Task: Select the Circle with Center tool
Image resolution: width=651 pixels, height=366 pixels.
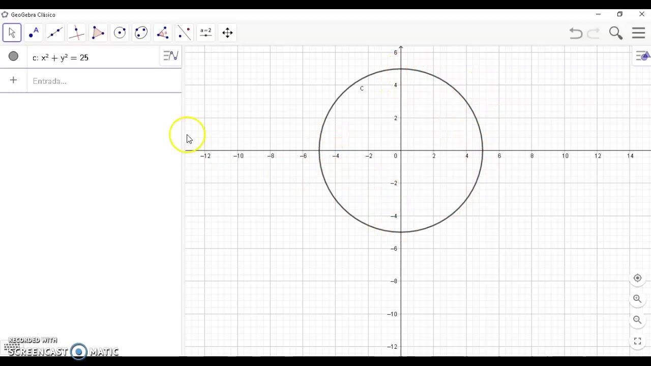Action: (x=120, y=33)
